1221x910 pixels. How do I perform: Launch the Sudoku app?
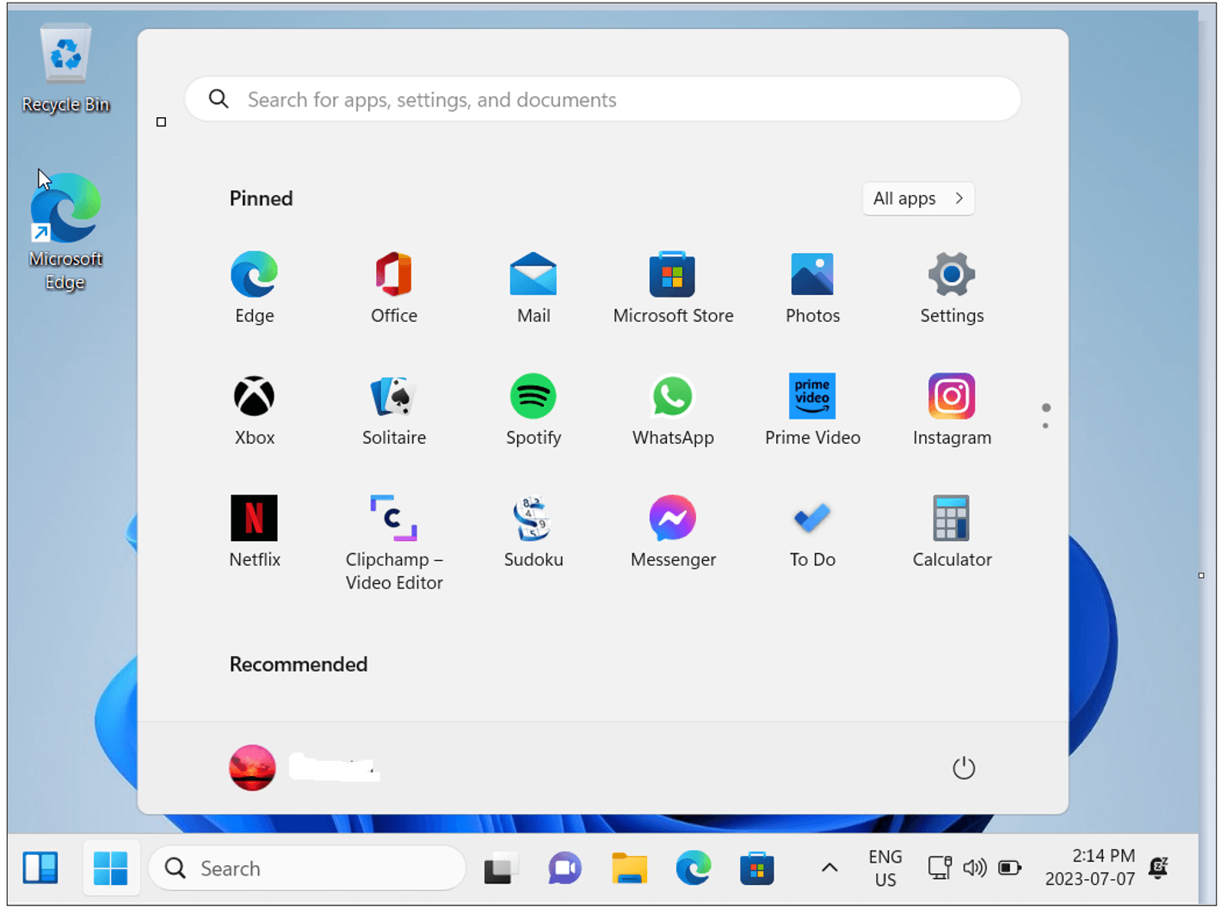point(533,532)
